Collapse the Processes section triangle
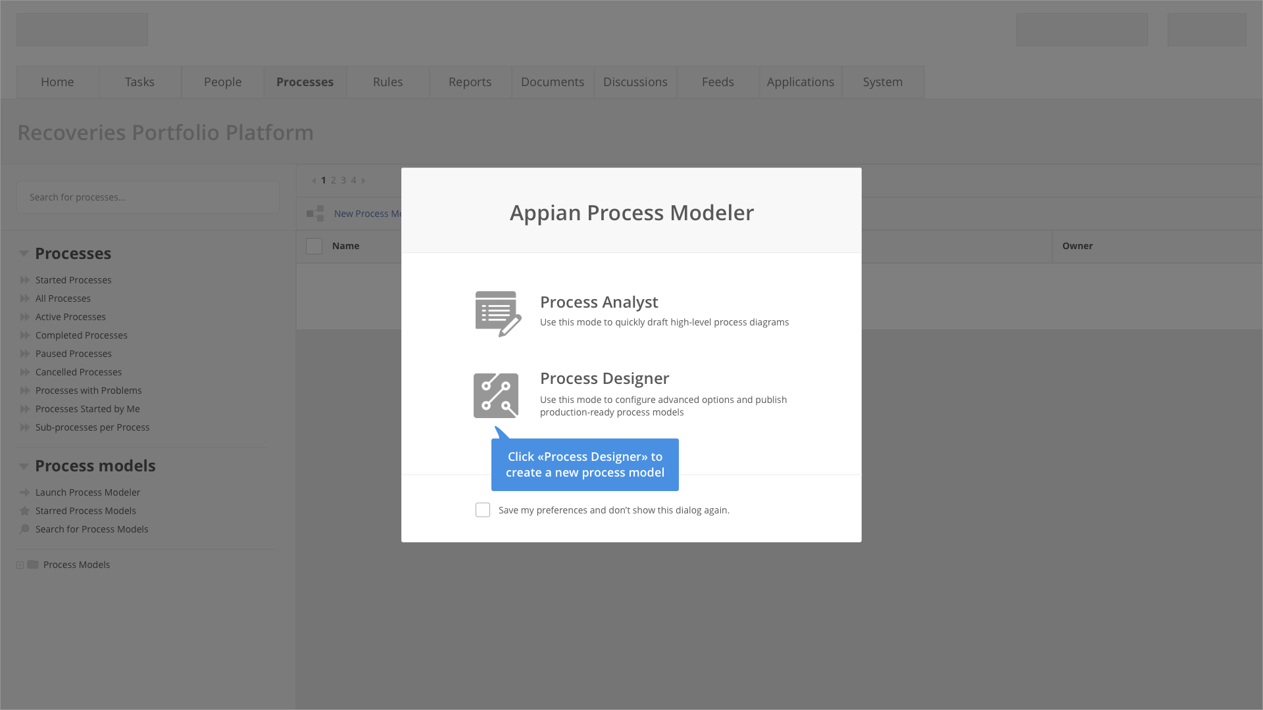 point(24,254)
